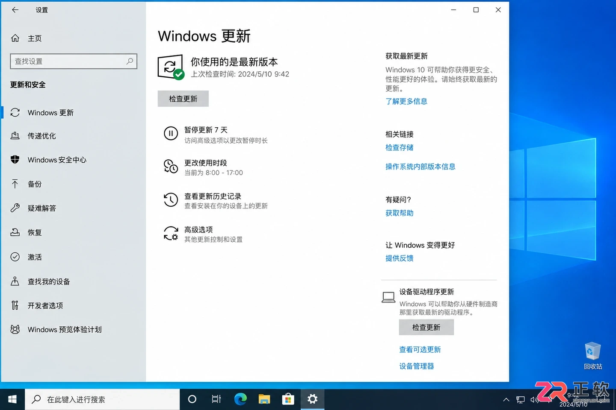The height and width of the screenshot is (410, 616).
Task: Open Microsoft Store from taskbar
Action: tap(288, 399)
